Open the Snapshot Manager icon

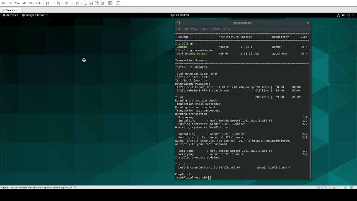coord(78,3)
